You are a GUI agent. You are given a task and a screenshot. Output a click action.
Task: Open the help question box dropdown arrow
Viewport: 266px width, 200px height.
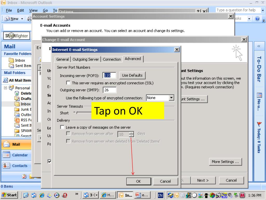click(x=263, y=10)
